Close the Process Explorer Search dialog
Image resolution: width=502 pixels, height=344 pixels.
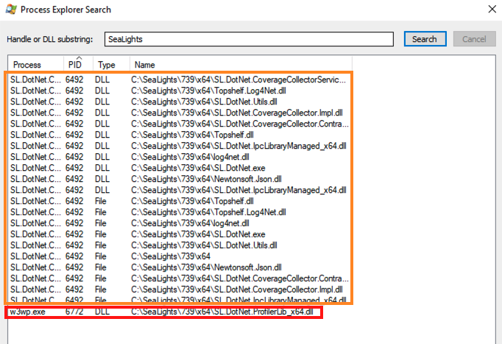(x=492, y=9)
